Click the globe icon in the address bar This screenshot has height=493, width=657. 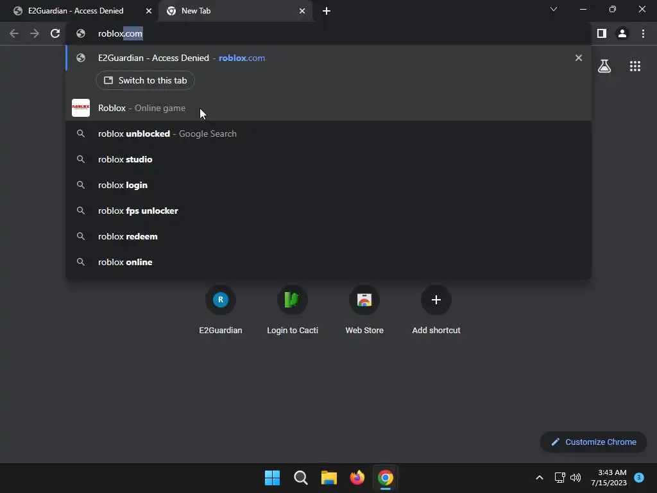tap(81, 33)
